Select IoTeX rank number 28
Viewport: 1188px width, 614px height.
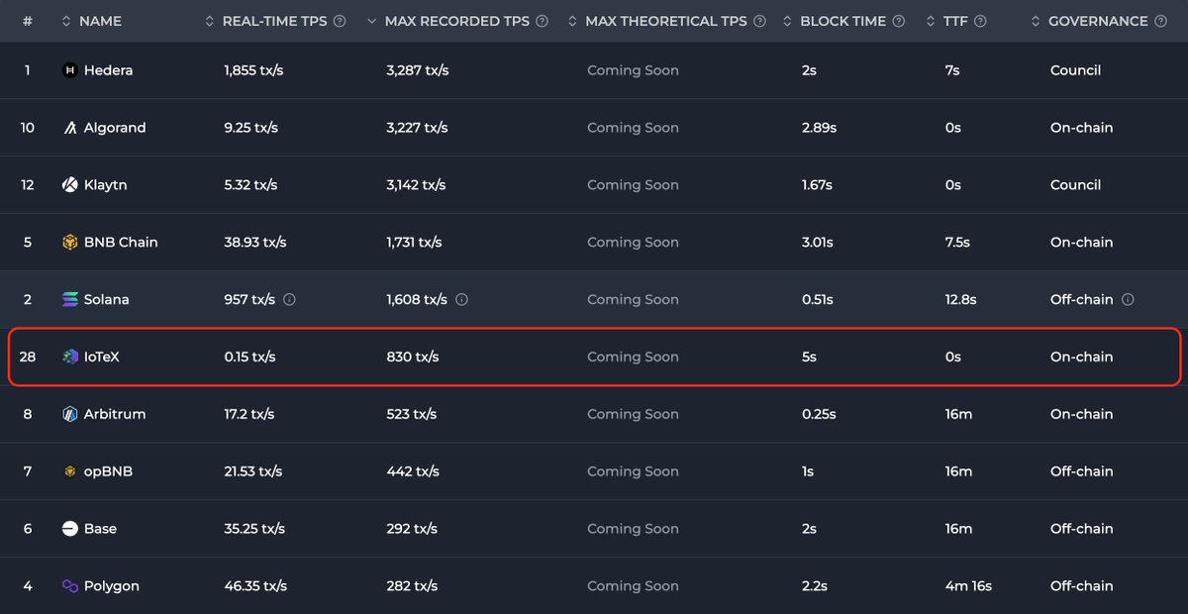(28, 357)
